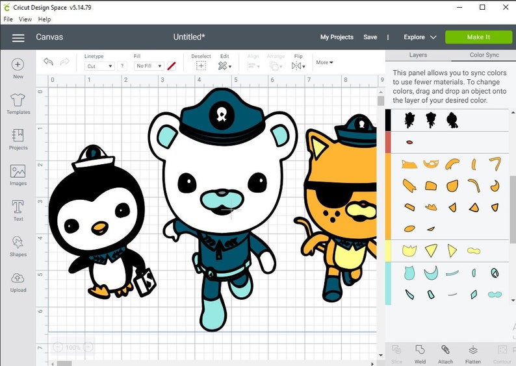Image resolution: width=516 pixels, height=366 pixels.
Task: Click the Undo arrow
Action: (x=48, y=62)
